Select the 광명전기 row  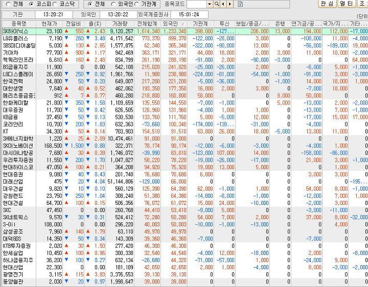[185, 275]
